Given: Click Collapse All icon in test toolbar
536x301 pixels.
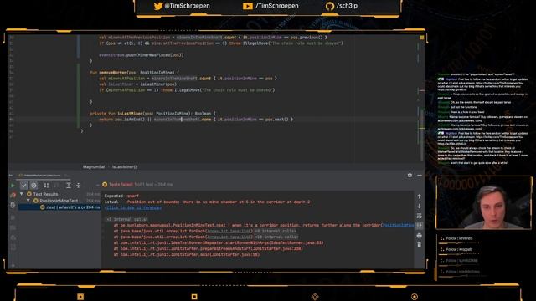Looking at the screenshot, I should [x=78, y=186].
